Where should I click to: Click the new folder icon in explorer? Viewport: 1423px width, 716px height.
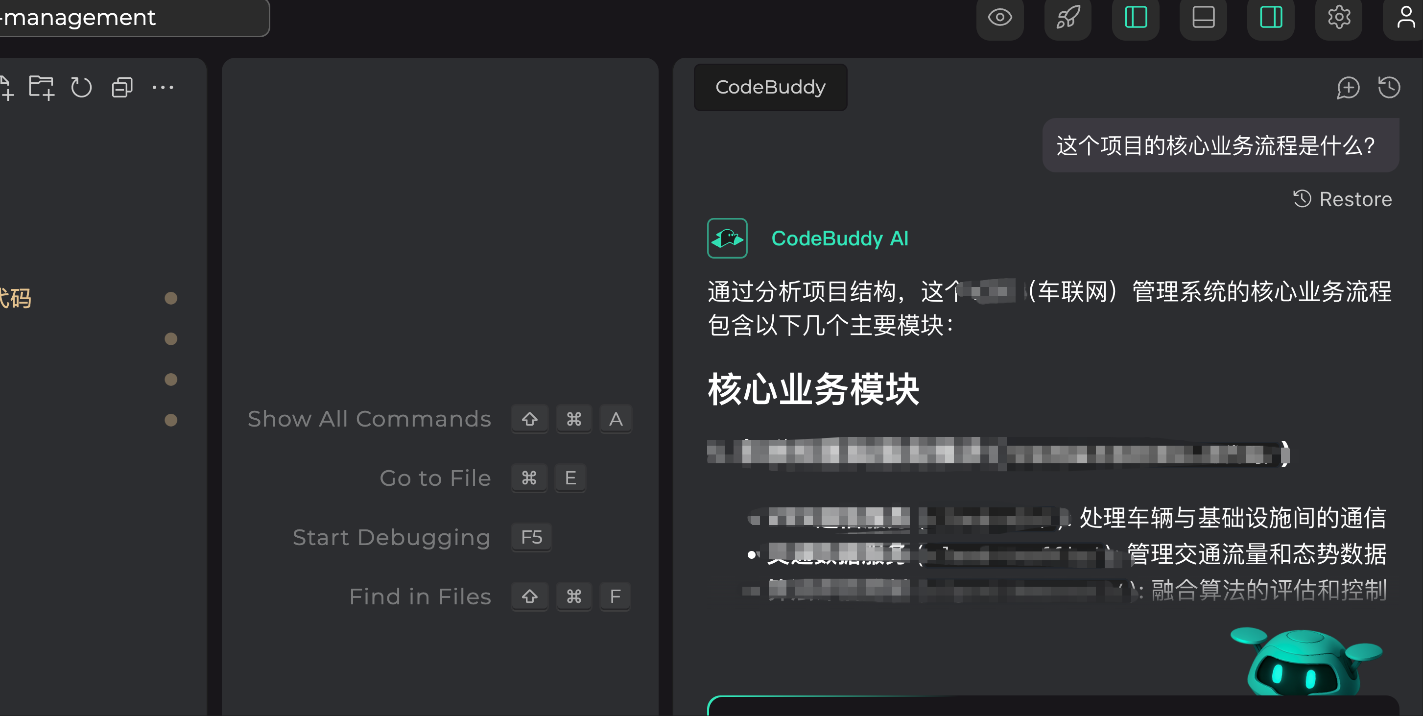point(42,88)
